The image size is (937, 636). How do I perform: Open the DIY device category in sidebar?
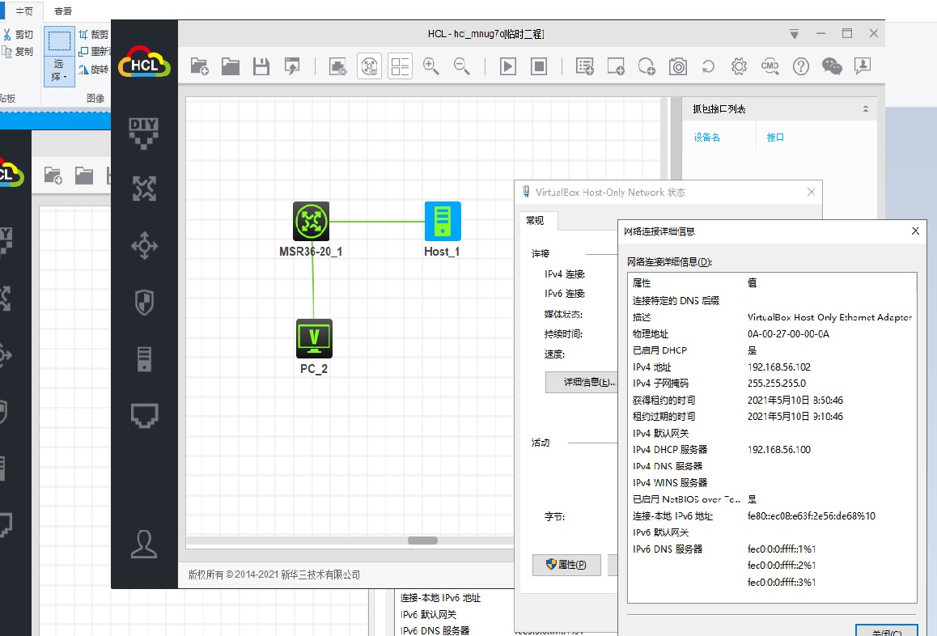(x=144, y=132)
